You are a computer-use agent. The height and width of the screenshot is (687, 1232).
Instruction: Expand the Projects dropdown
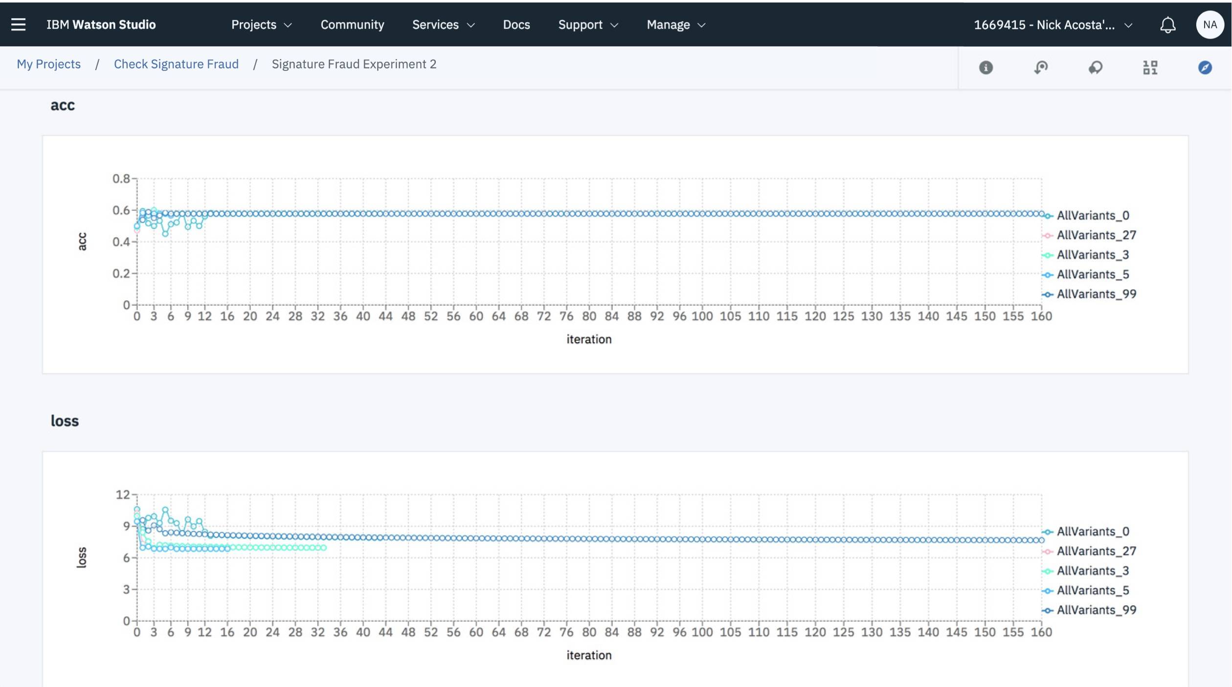click(x=262, y=24)
